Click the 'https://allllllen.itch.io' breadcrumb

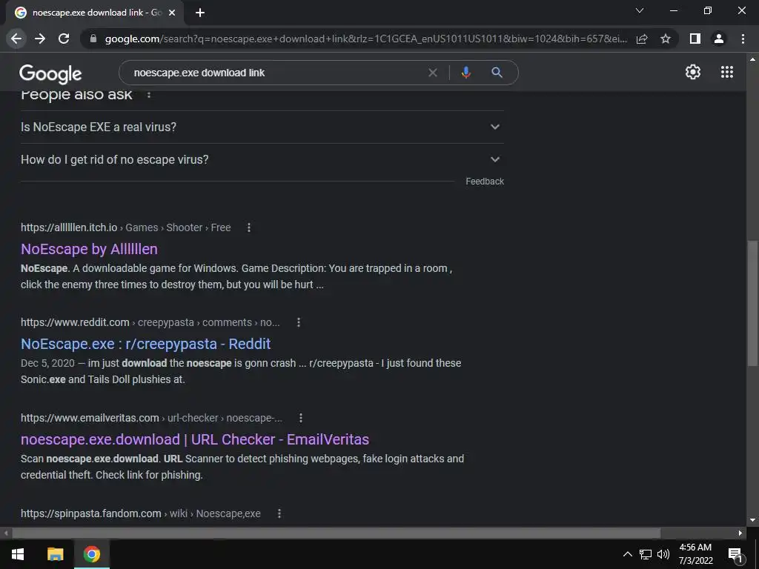pos(69,227)
